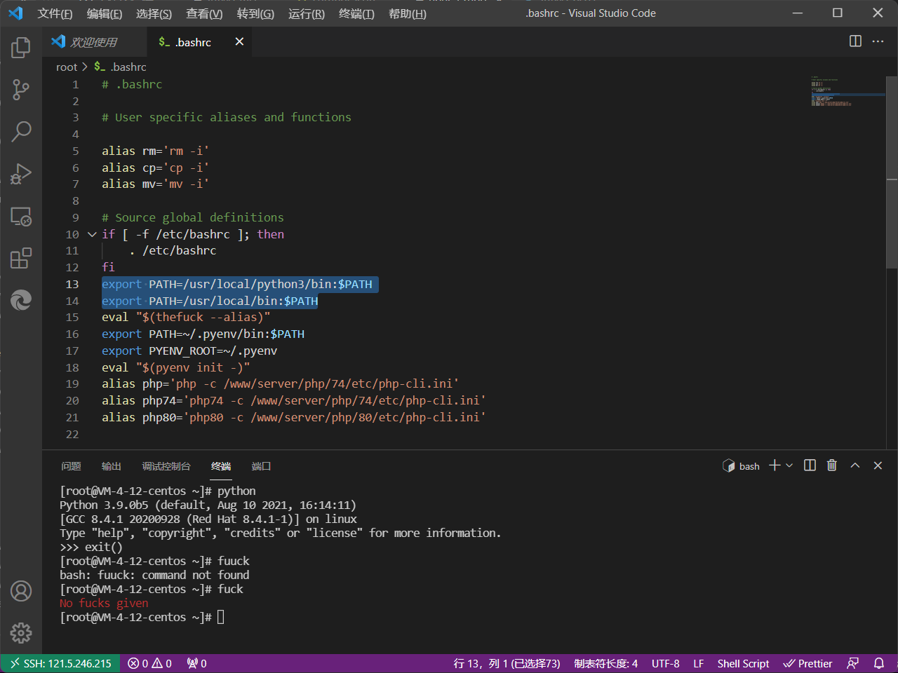Screen dimensions: 898x673
Task: Click the eval thefuck alias line
Action: [x=186, y=317]
